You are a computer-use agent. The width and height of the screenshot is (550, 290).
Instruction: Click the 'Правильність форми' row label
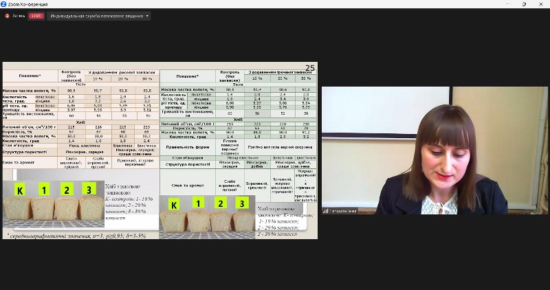point(188,147)
